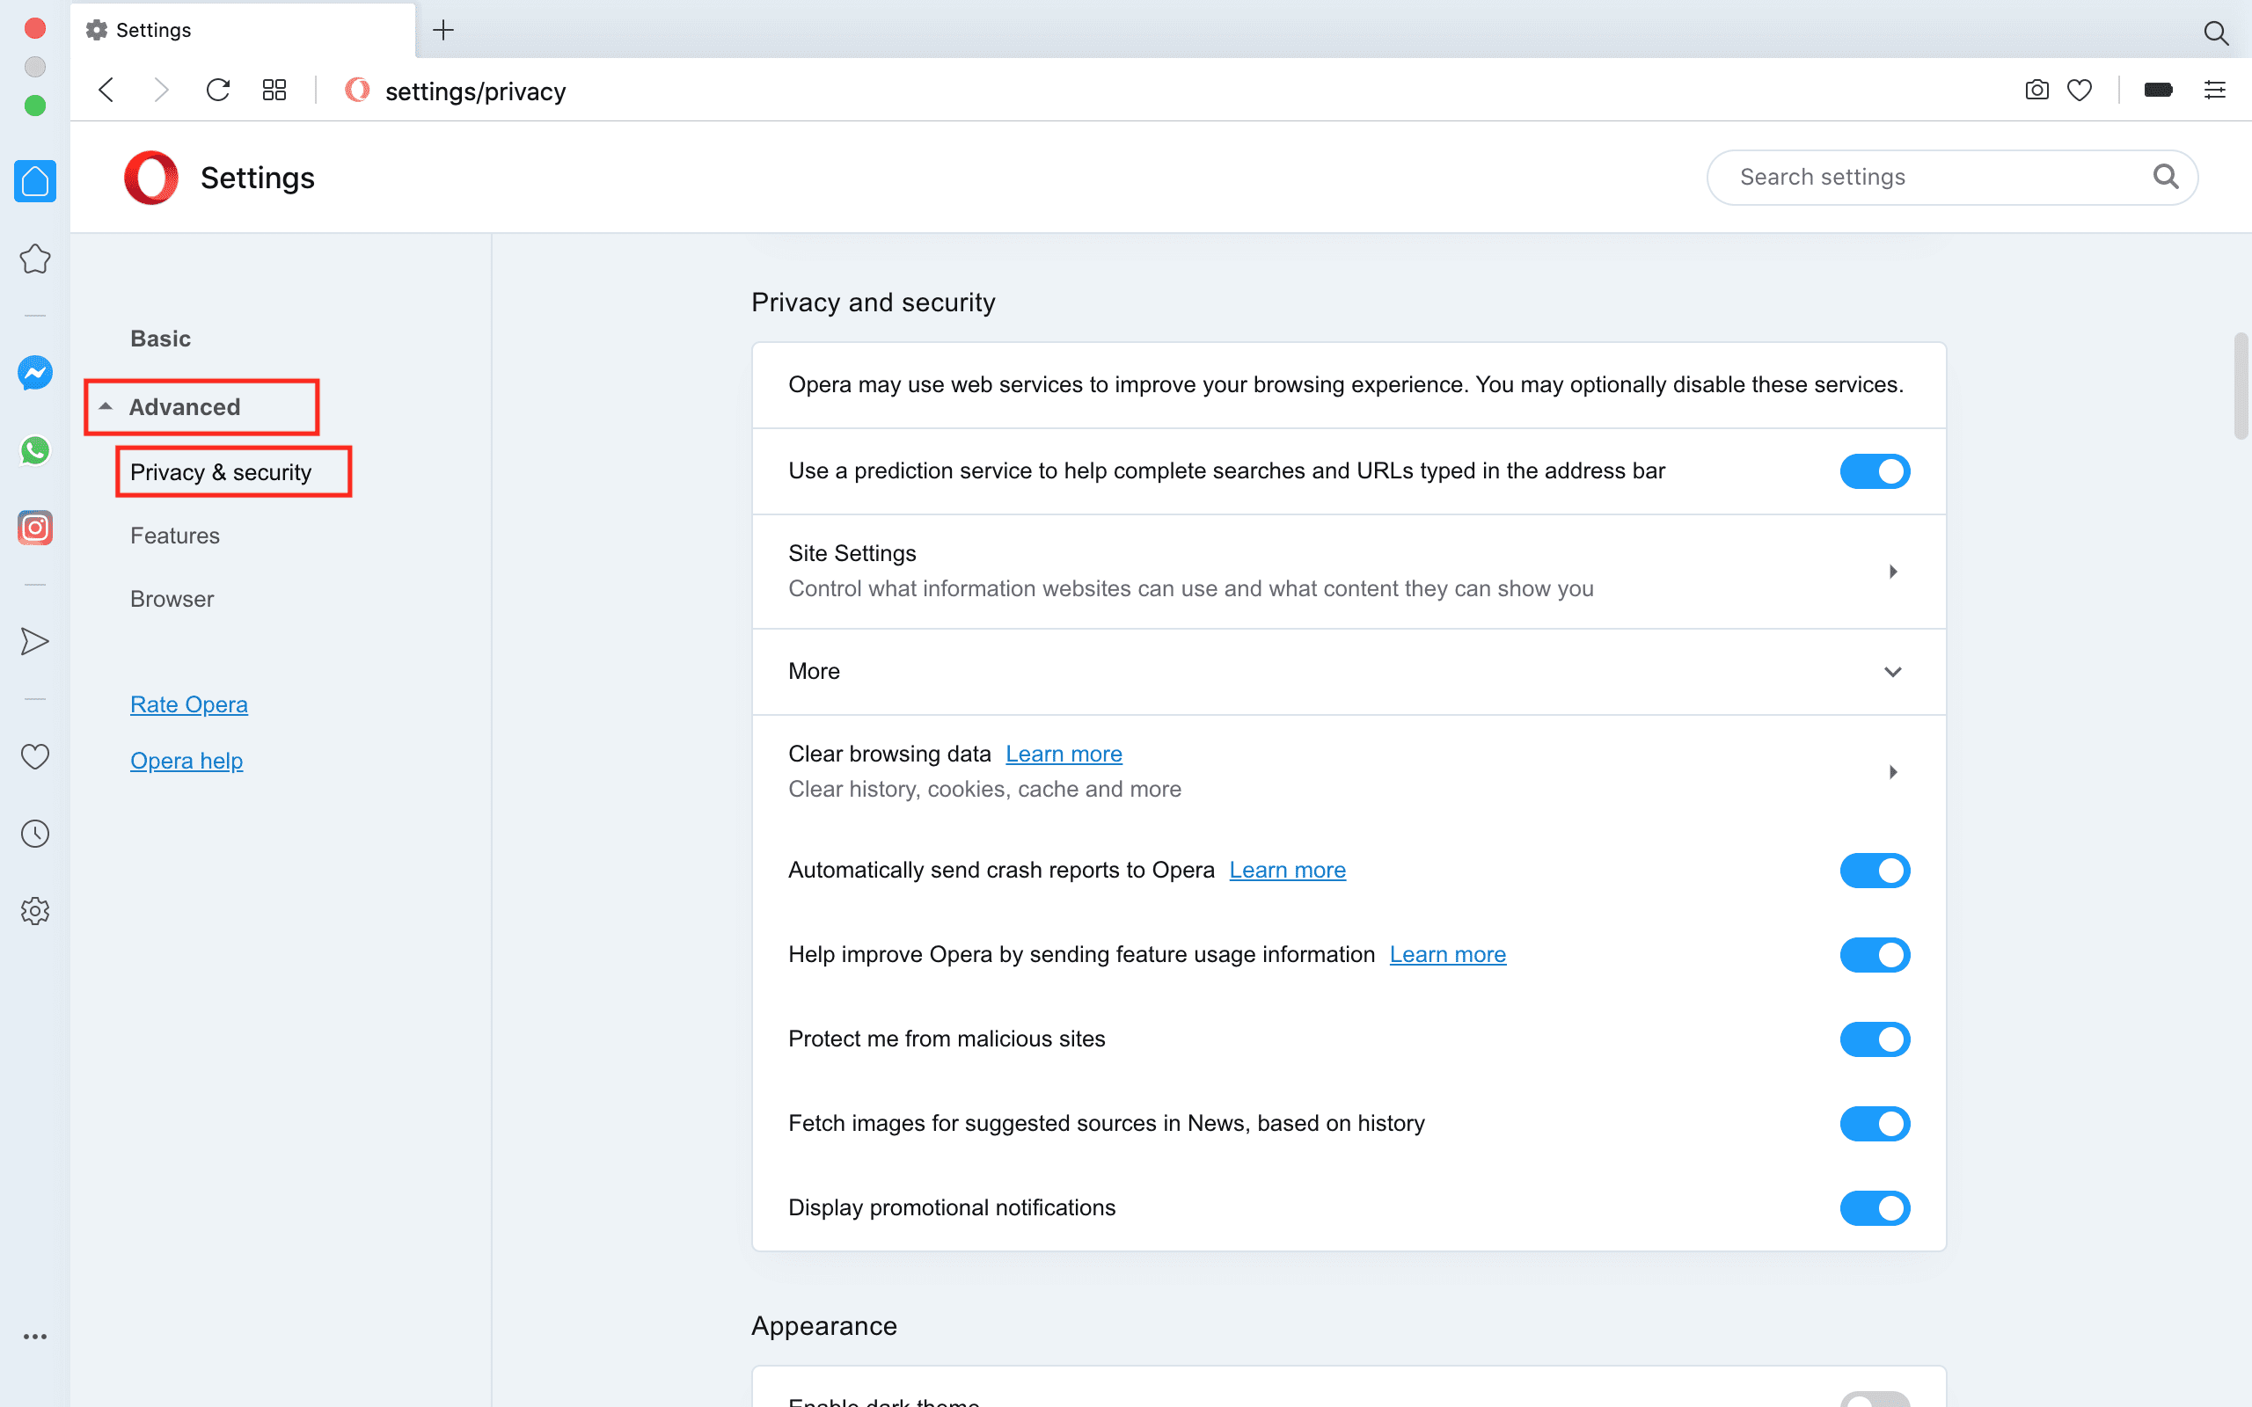The width and height of the screenshot is (2252, 1407).
Task: Open WhatsApp sidebar panel
Action: (x=35, y=450)
